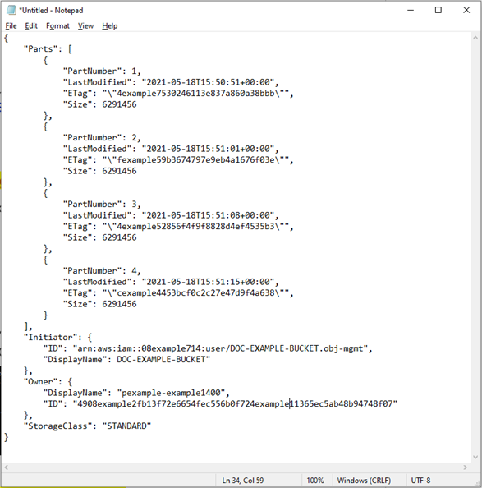Screen dimensions: 482x488
Task: Click the Size line under PartNumber 1
Action: click(100, 104)
